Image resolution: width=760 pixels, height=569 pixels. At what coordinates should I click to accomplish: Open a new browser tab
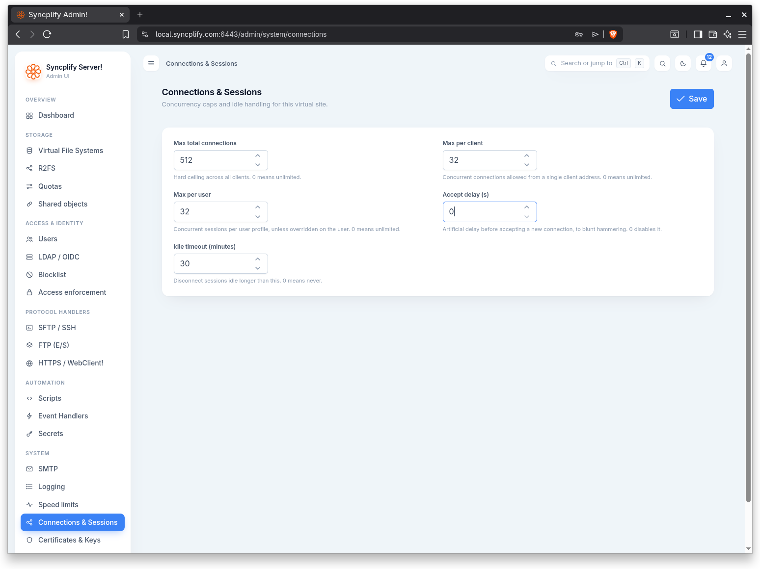[x=140, y=15]
